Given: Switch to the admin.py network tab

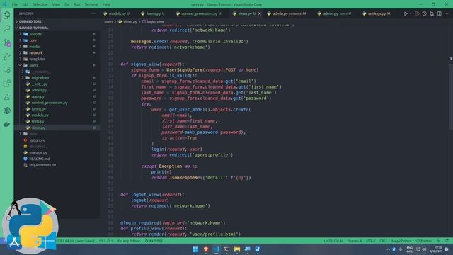Looking at the screenshot, I should click(287, 13).
